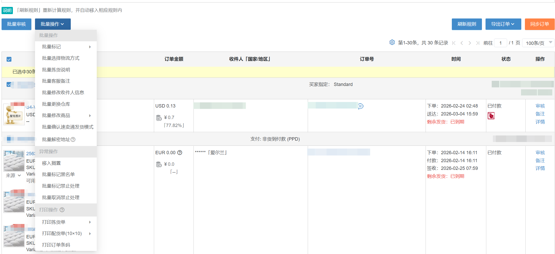Expand the 来源 source dropdown
Viewport: 555px width, 254px height.
13,175
